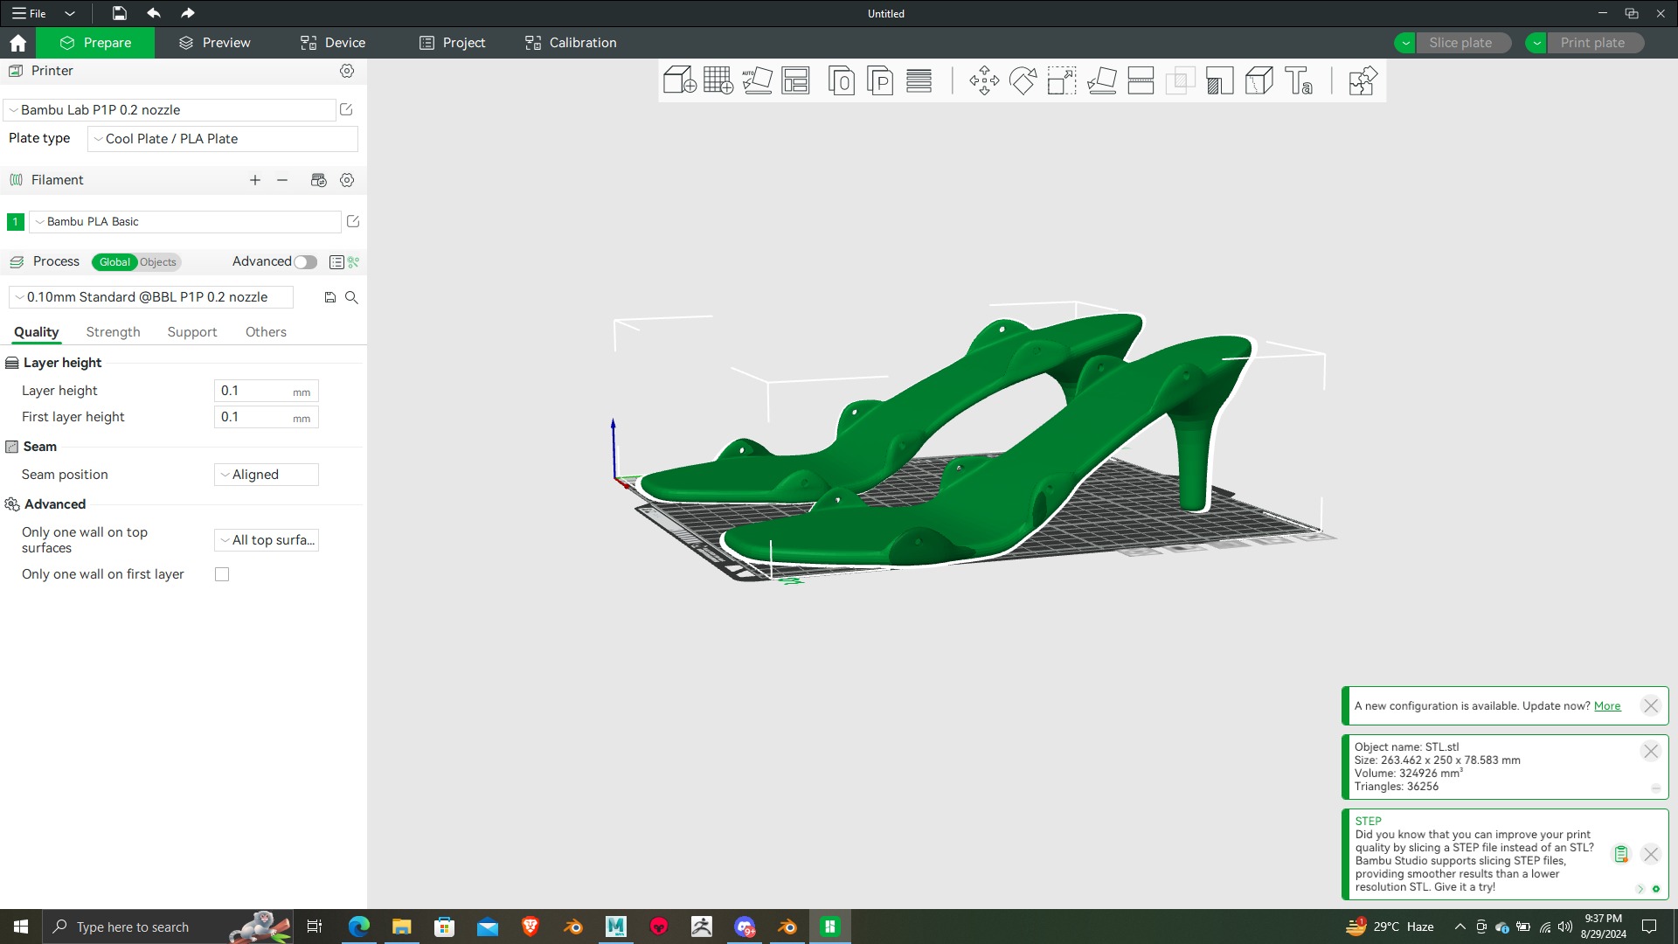Select the Text shape tool

(1299, 80)
